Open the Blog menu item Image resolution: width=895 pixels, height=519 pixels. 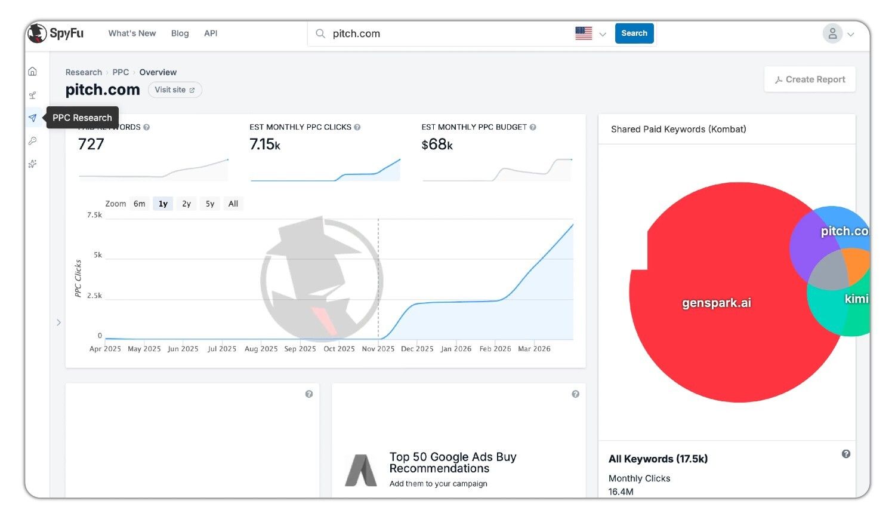coord(180,33)
